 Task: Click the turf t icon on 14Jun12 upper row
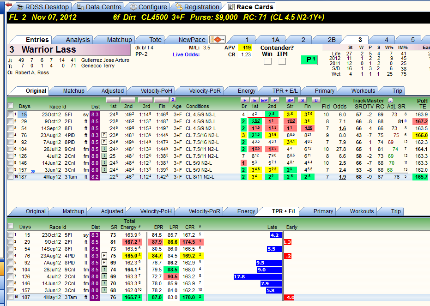click(104, 163)
